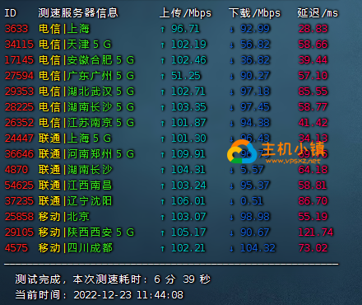Click download value 95.37
Screen dimensions: 362x305
pyautogui.click(x=255, y=185)
